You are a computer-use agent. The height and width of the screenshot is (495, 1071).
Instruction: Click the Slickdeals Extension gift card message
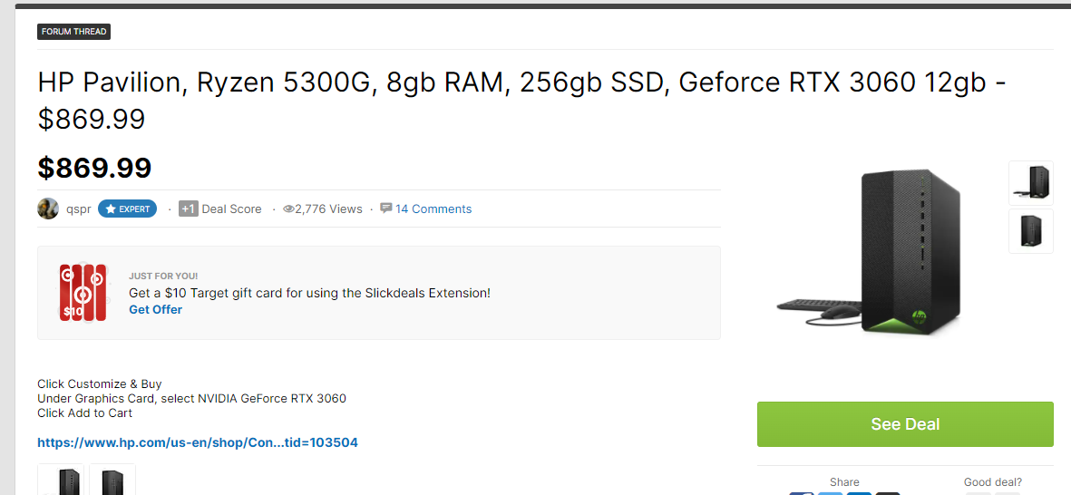pos(309,293)
